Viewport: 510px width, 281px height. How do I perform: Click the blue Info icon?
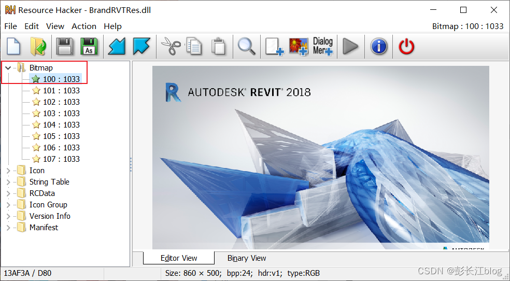[378, 47]
